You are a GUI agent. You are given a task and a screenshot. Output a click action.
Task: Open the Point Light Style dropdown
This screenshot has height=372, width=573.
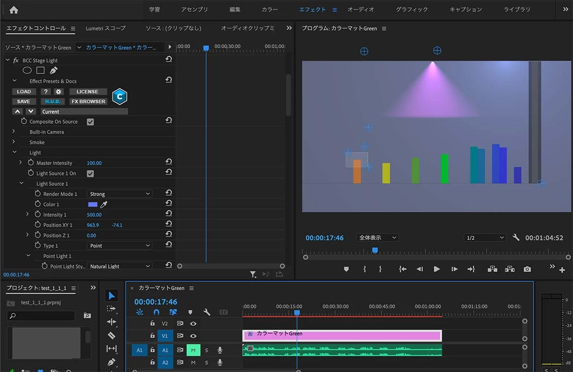[x=119, y=266]
